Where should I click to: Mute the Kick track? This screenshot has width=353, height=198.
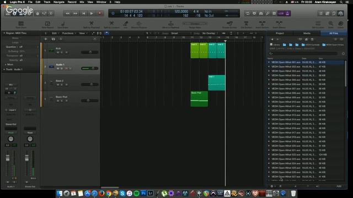pos(58,52)
